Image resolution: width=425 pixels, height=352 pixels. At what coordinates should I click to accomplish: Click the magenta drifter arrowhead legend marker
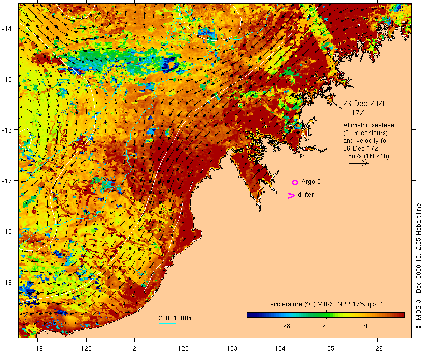(x=292, y=196)
